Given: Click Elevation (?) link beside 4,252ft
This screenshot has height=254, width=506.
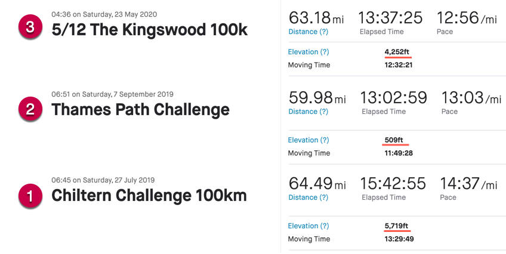Looking at the screenshot, I should pyautogui.click(x=308, y=52).
